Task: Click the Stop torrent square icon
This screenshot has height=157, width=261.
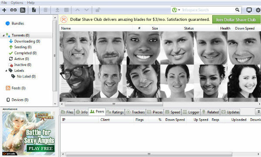Action: [x=67, y=10]
